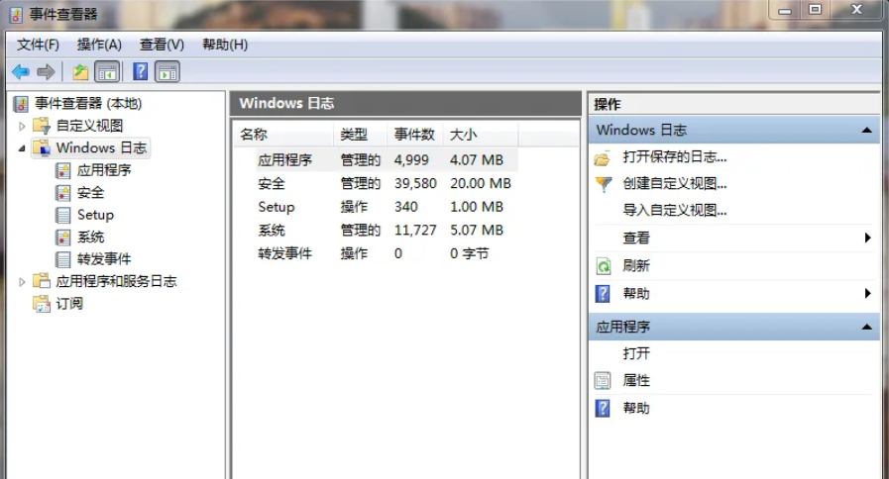Click the 属性 properties icon in actions pane
Screen dimensions: 889x479
(603, 381)
